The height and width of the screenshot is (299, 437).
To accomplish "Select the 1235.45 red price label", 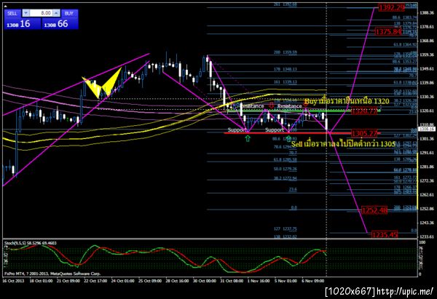I will pos(385,235).
